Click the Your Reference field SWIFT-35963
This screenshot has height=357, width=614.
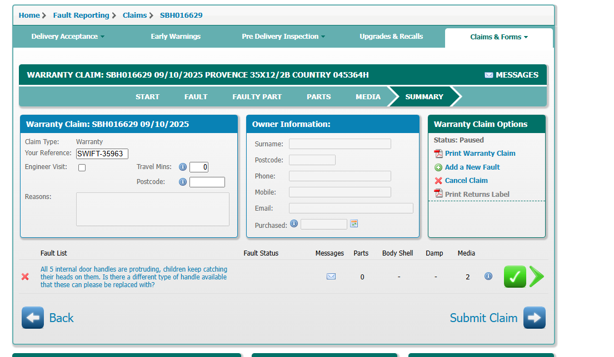point(102,154)
